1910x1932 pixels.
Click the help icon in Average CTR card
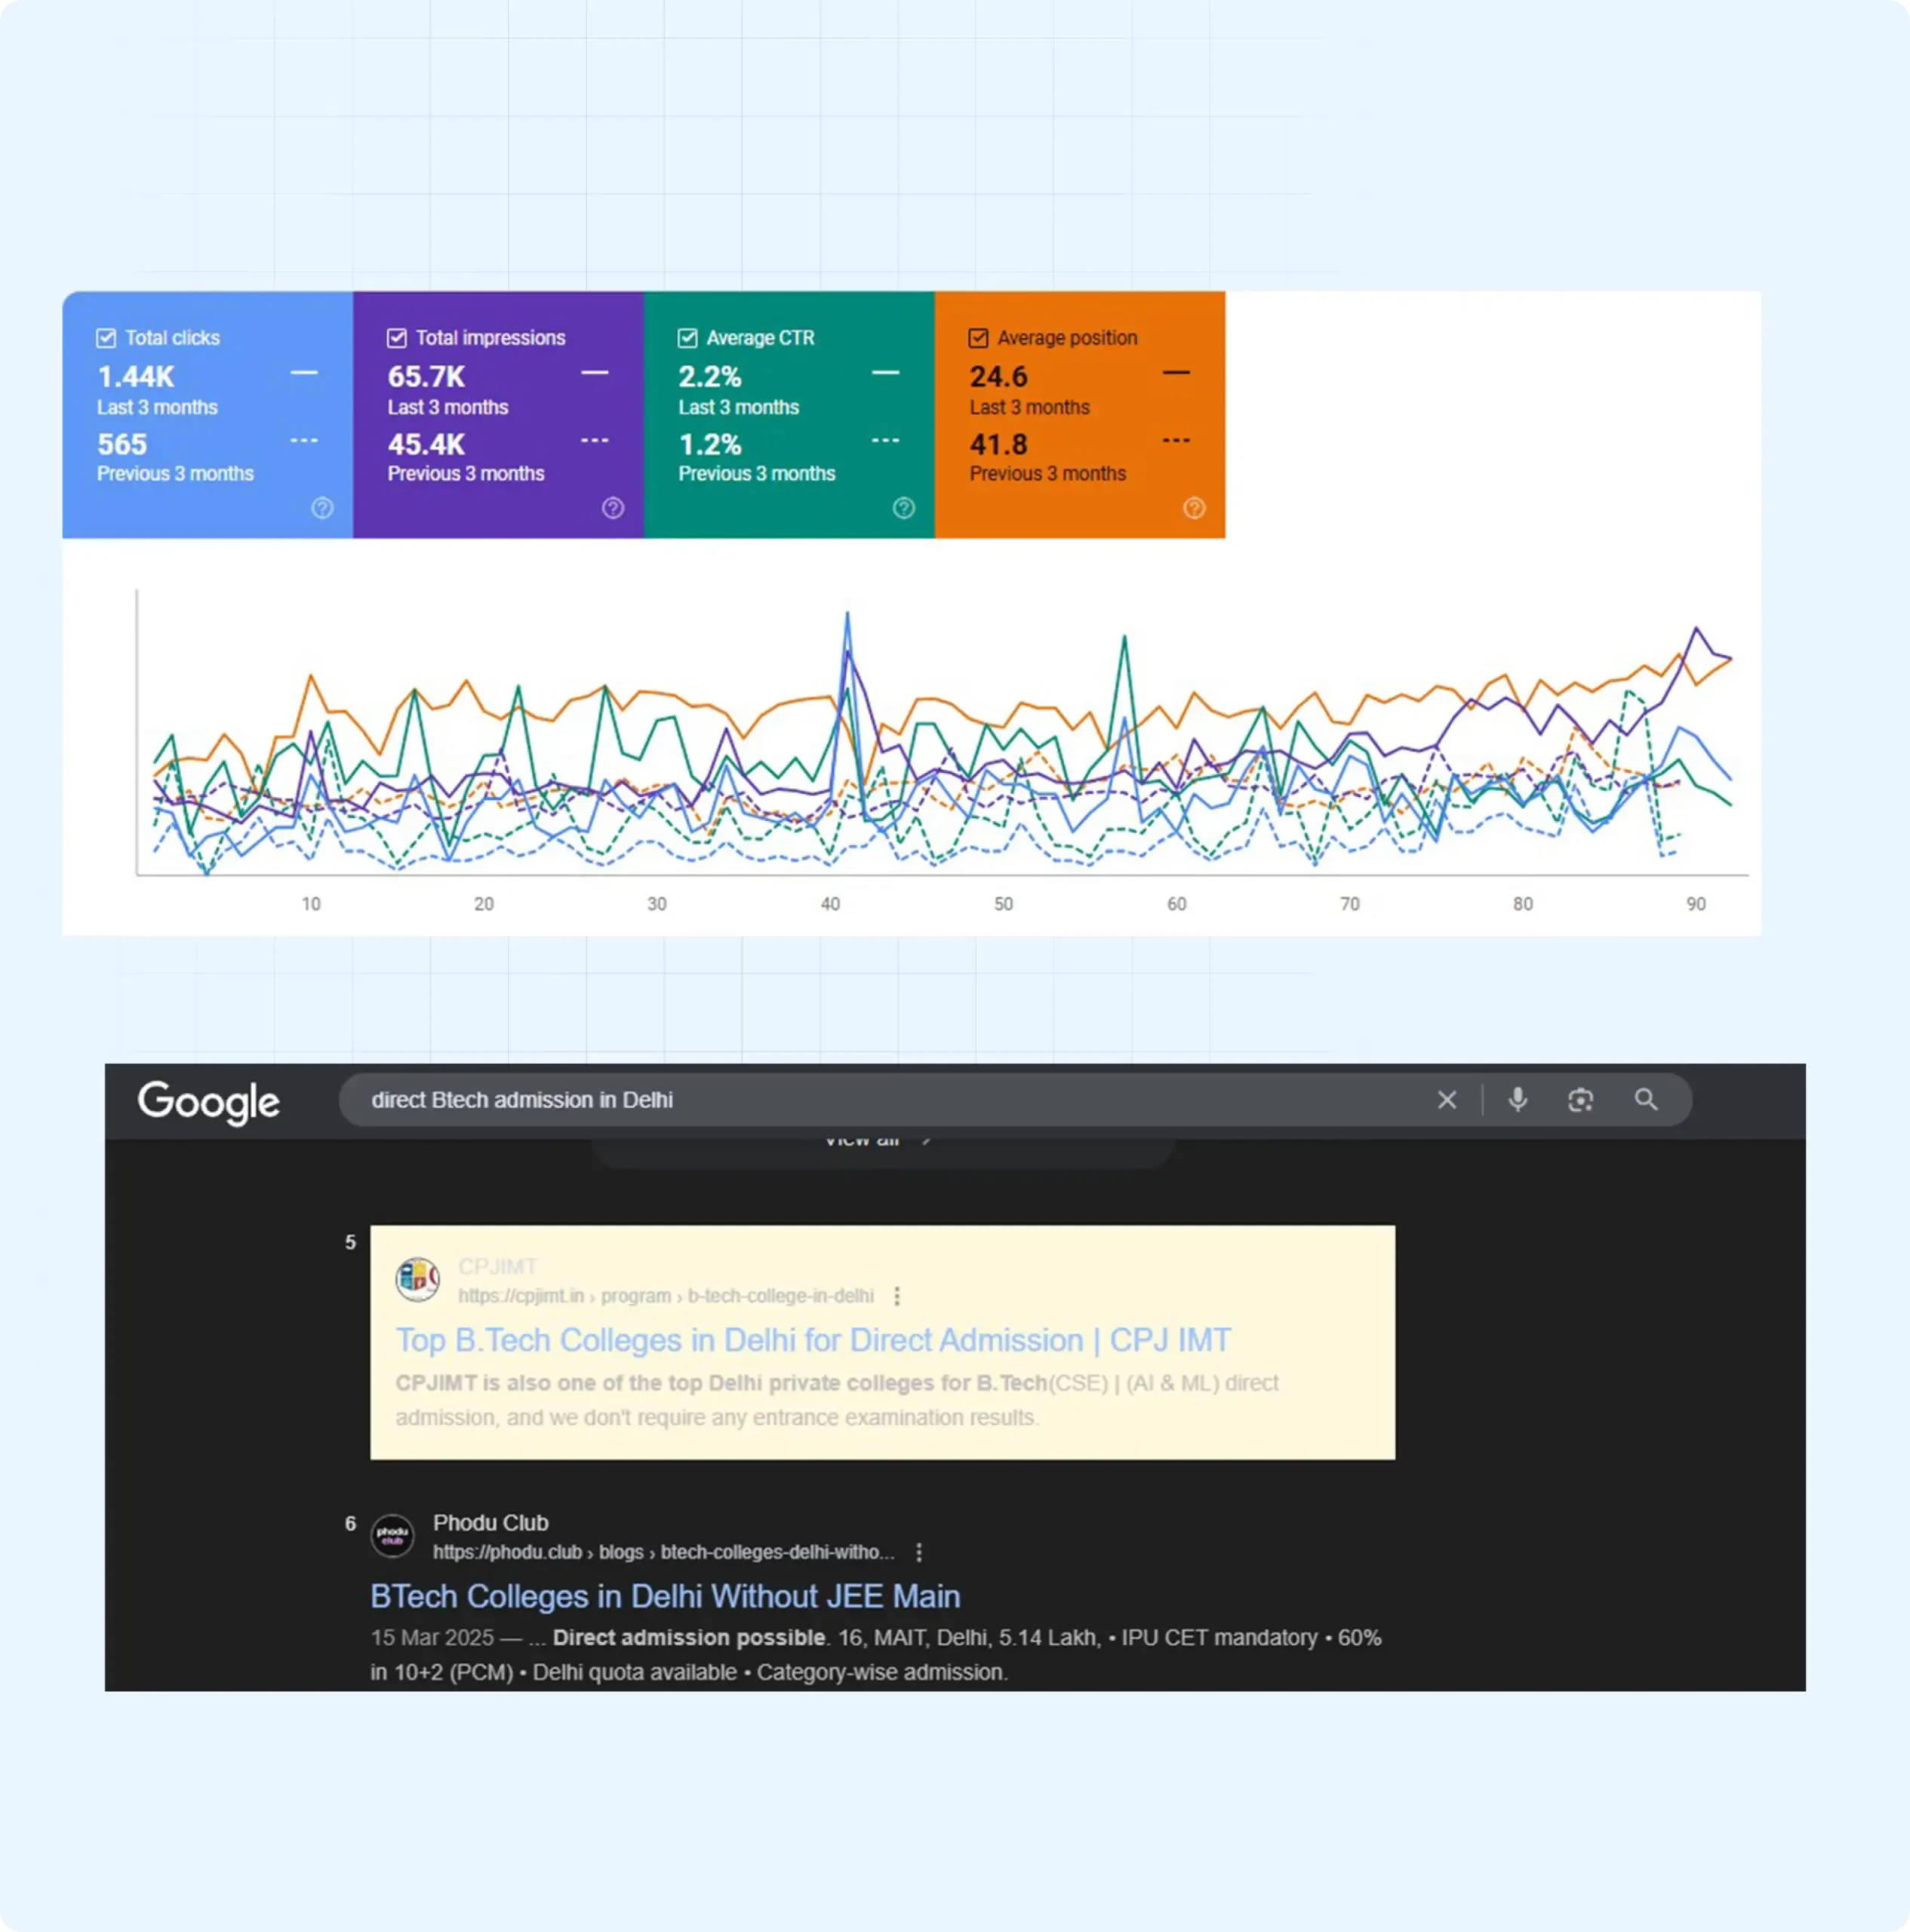pyautogui.click(x=904, y=508)
